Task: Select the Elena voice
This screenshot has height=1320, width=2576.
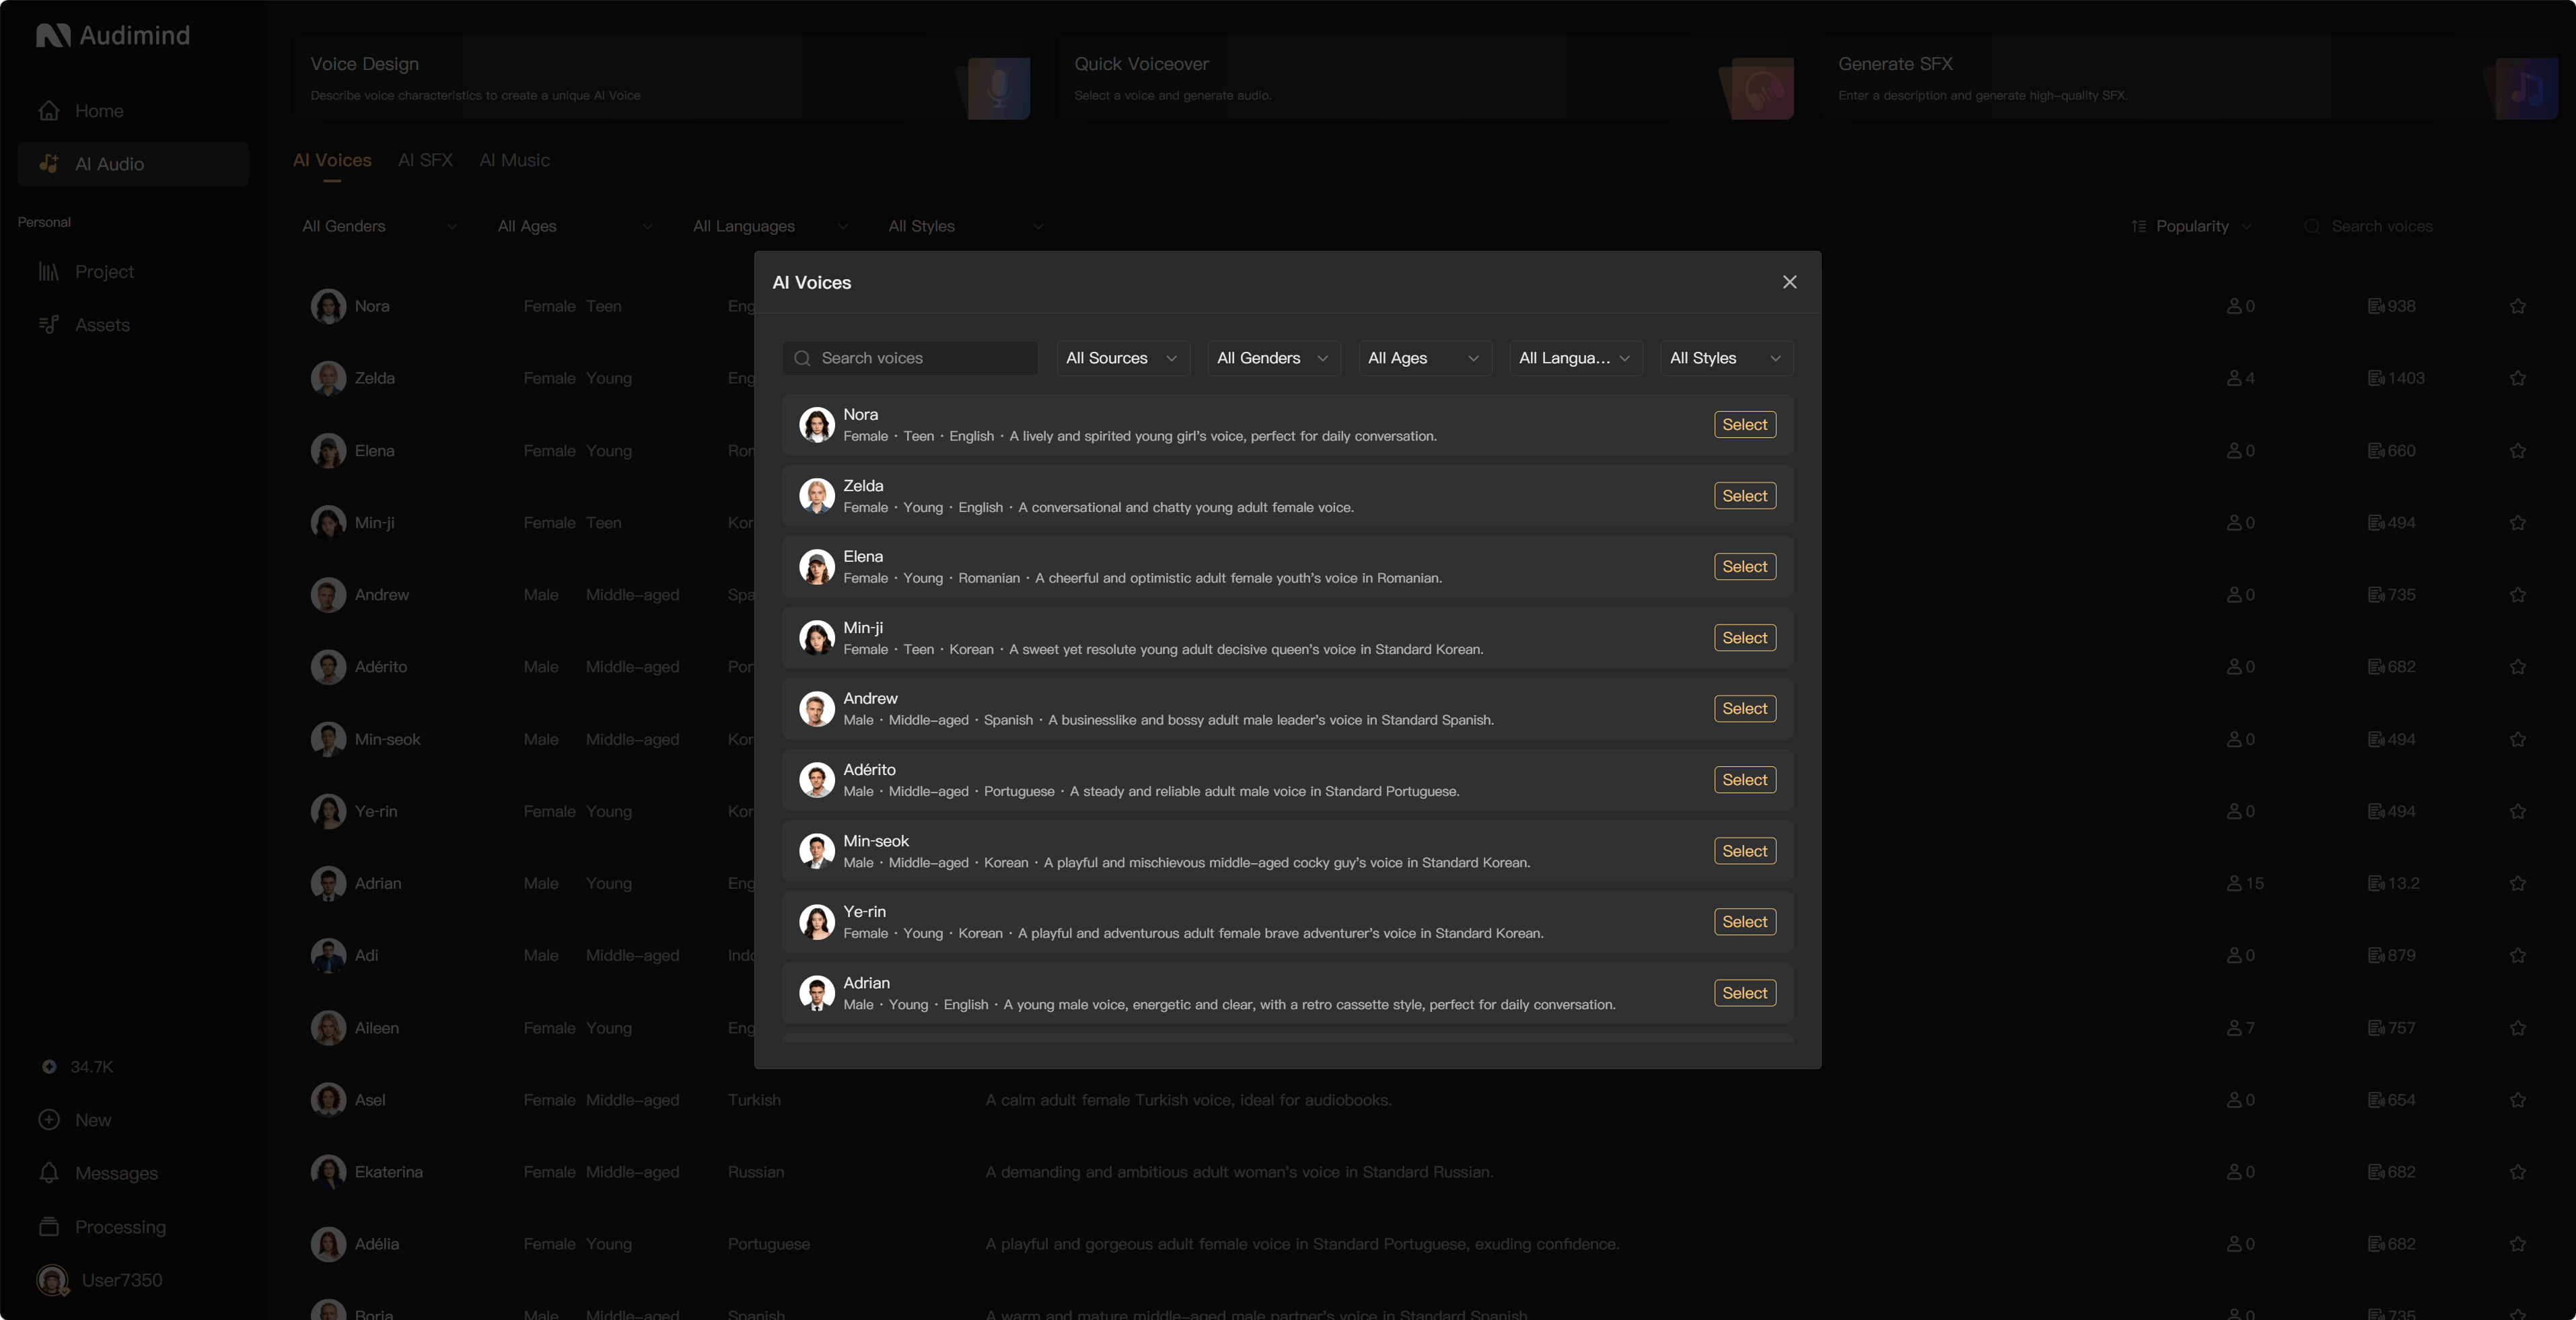Action: [x=1744, y=567]
